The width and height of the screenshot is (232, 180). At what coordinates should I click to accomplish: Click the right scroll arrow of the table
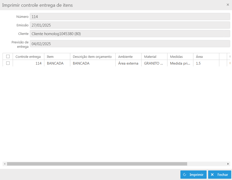(x=228, y=164)
